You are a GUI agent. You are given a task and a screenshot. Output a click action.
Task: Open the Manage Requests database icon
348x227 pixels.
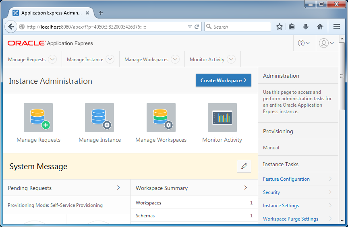pos(38,118)
